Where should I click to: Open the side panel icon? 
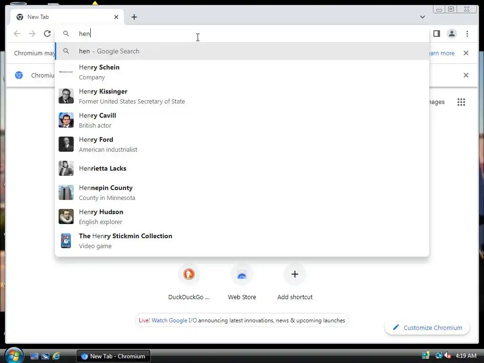[436, 34]
